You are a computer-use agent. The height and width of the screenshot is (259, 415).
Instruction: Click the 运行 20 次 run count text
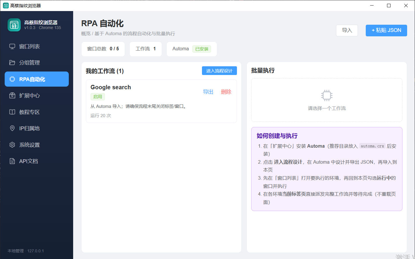click(x=101, y=116)
